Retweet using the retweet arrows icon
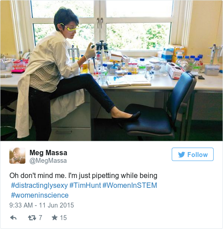 pos(32,218)
